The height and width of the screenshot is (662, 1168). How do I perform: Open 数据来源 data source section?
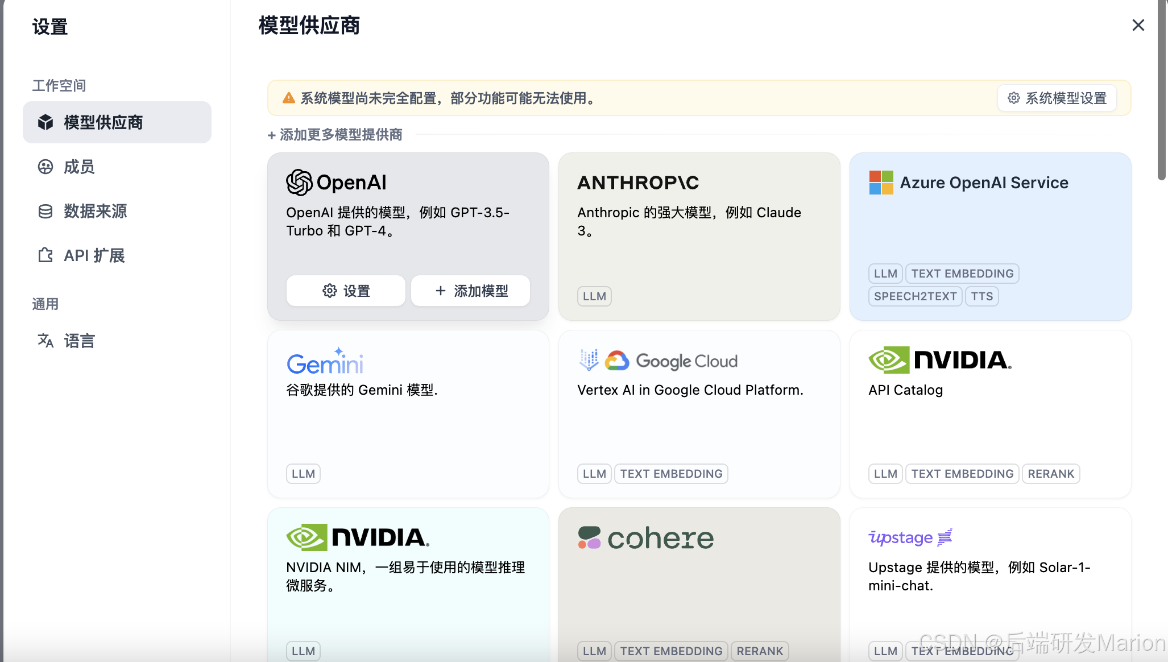click(95, 211)
